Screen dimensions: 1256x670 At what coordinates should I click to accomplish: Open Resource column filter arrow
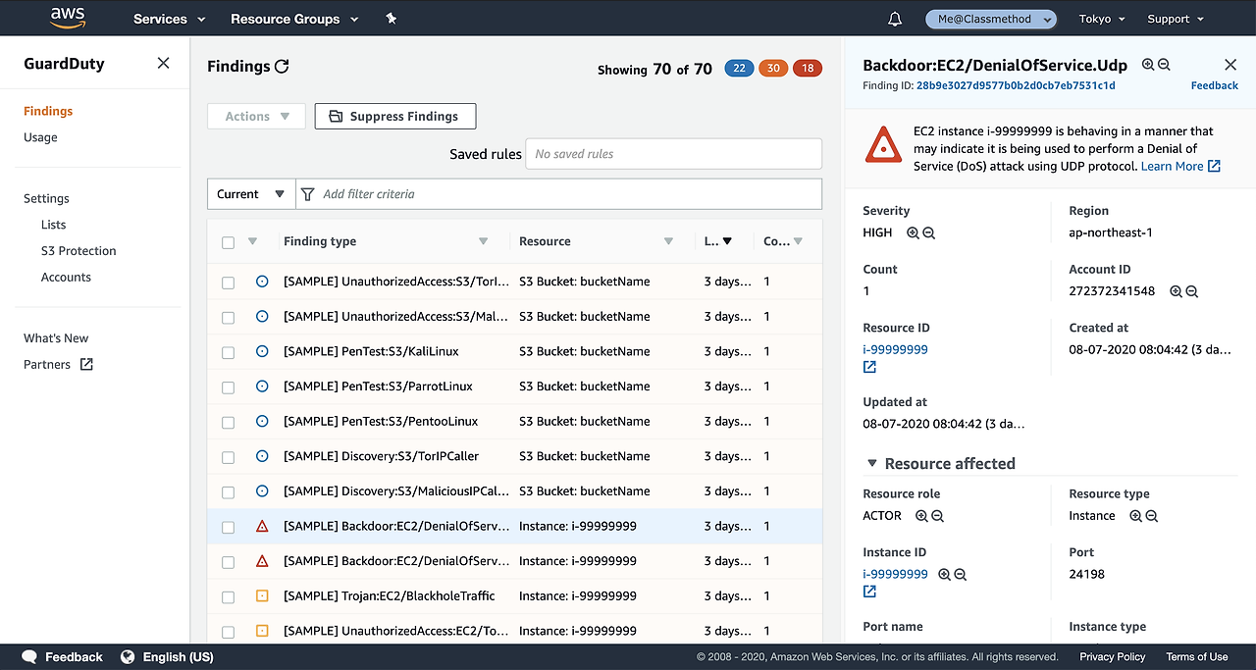point(668,241)
